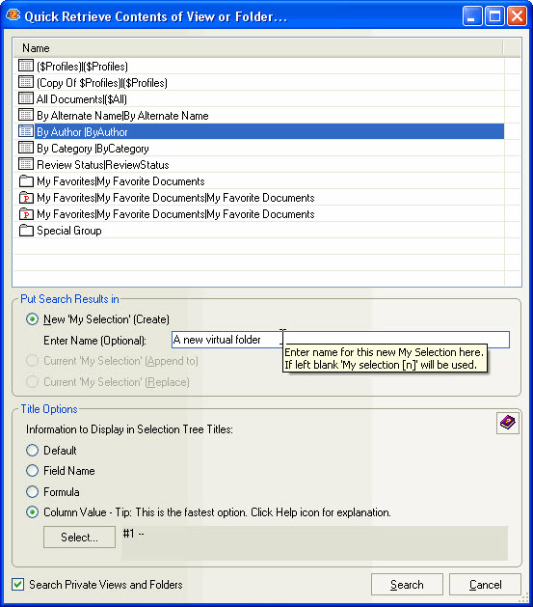Select the Formula radio option
Image resolution: width=533 pixels, height=607 pixels.
tap(32, 491)
